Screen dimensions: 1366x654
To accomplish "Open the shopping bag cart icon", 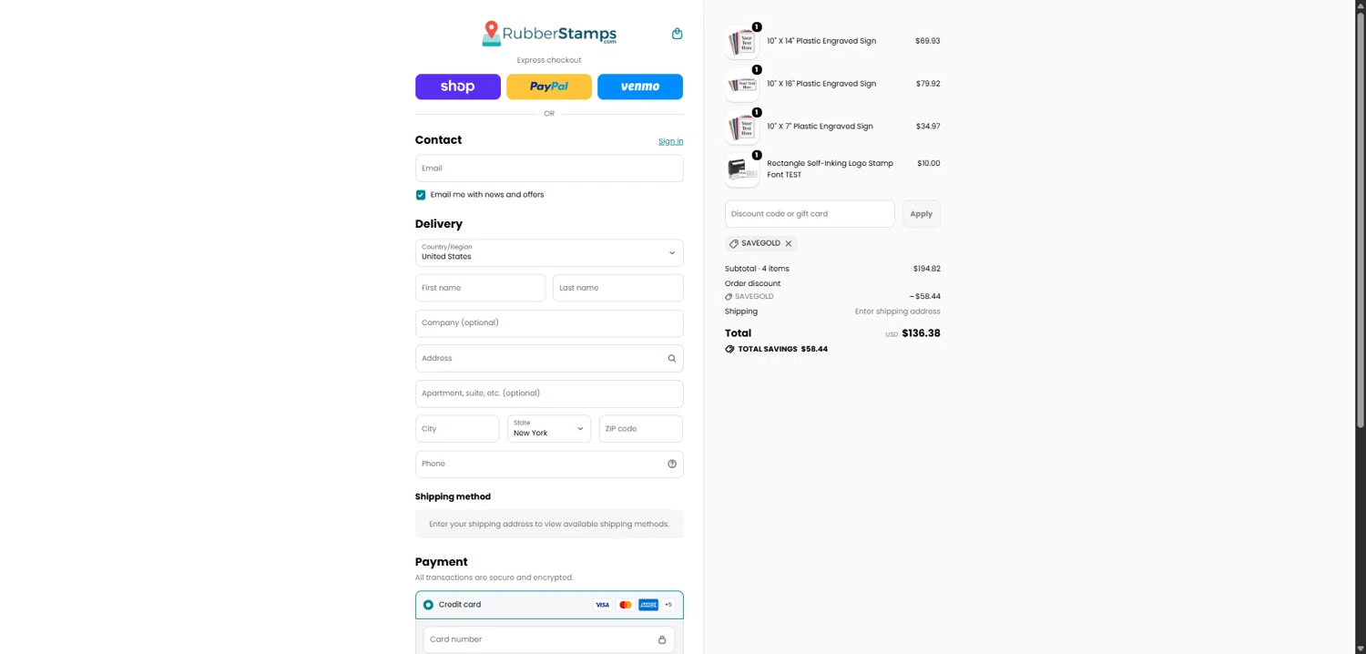I will (x=677, y=34).
